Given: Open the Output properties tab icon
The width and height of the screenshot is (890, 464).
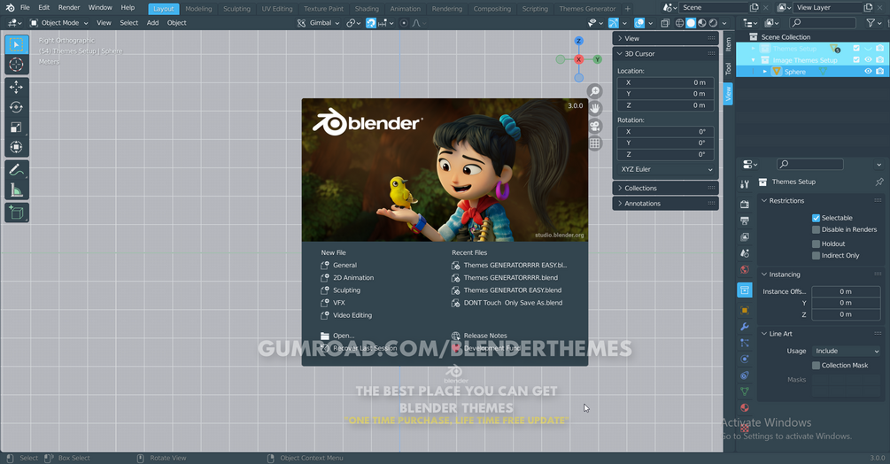Looking at the screenshot, I should point(745,220).
